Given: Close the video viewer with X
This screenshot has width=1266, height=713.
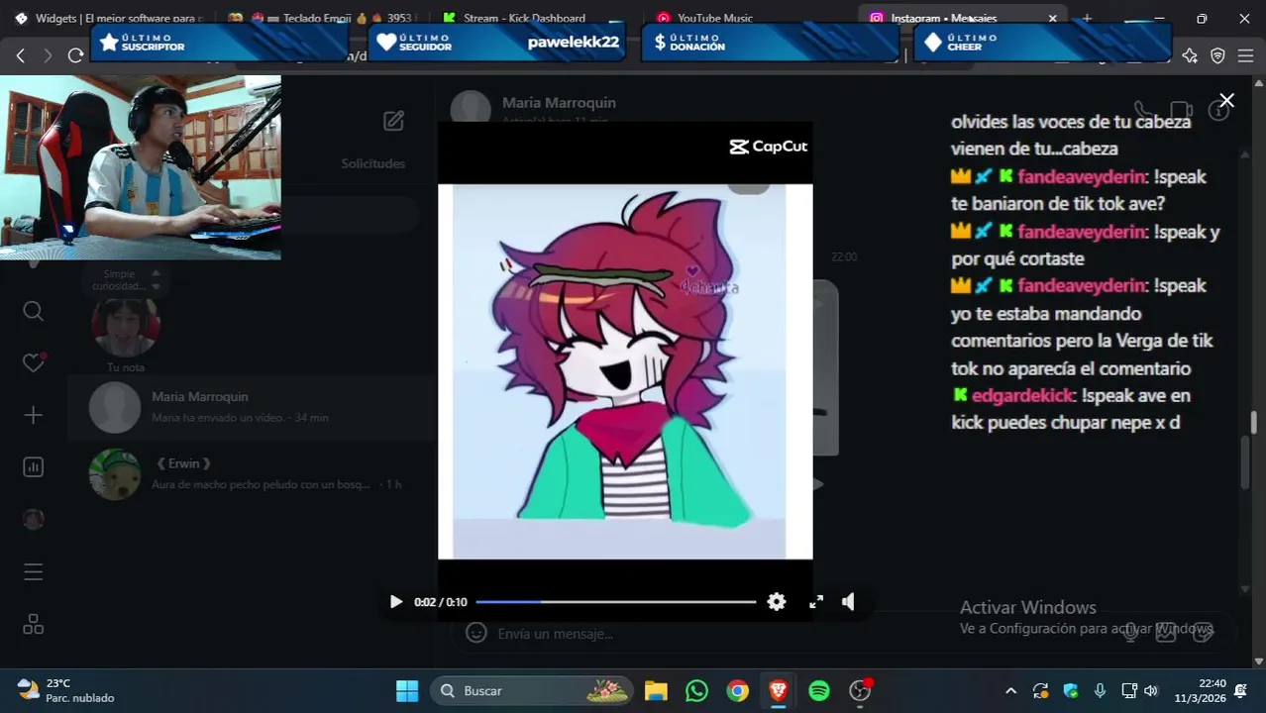Looking at the screenshot, I should point(1226,100).
